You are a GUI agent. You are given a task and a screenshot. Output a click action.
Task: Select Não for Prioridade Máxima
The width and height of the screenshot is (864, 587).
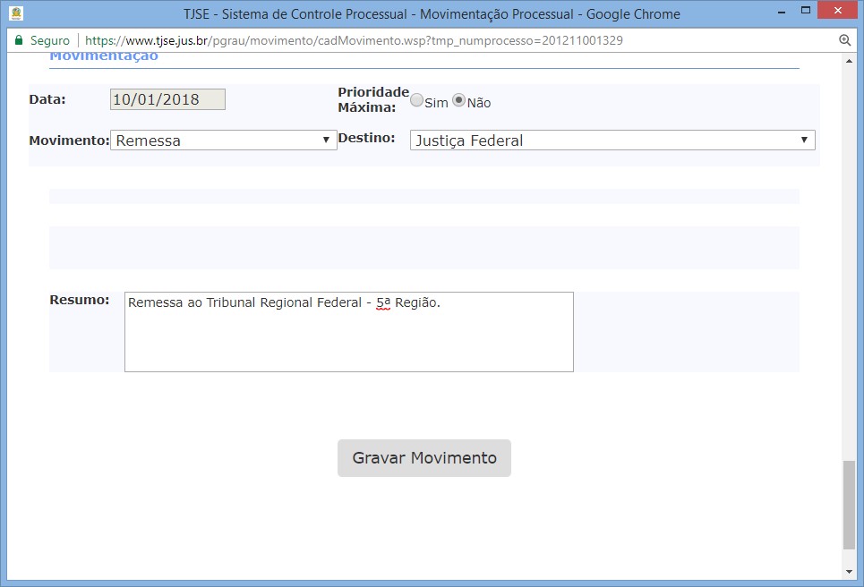[458, 101]
